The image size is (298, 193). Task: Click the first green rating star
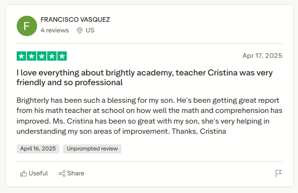(21, 56)
